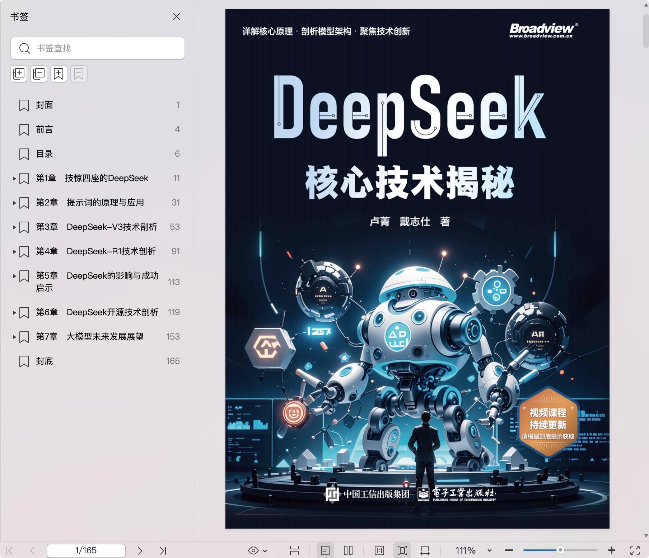This screenshot has width=649, height=558.
Task: Collapse all bookmarks with the minus icon
Action: tap(39, 74)
